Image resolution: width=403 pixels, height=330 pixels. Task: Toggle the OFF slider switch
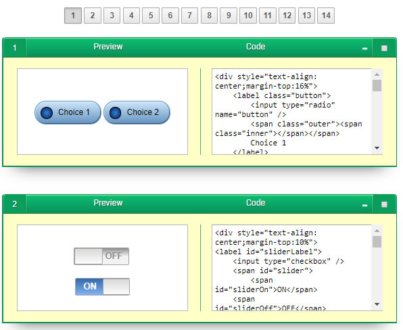pos(101,256)
